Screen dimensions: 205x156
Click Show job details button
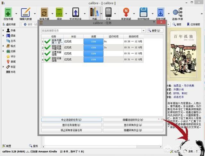(71, 125)
